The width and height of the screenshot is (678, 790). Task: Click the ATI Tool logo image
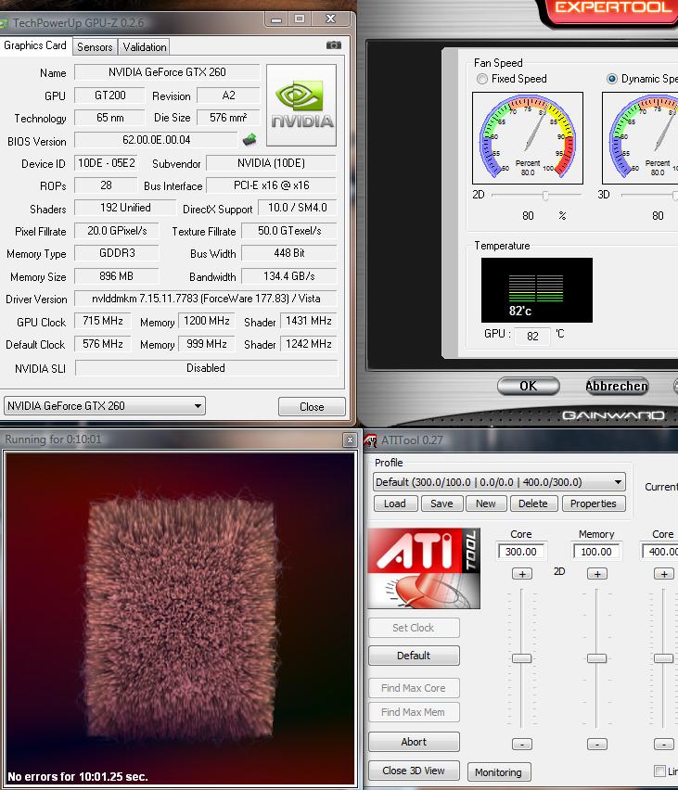click(x=424, y=568)
